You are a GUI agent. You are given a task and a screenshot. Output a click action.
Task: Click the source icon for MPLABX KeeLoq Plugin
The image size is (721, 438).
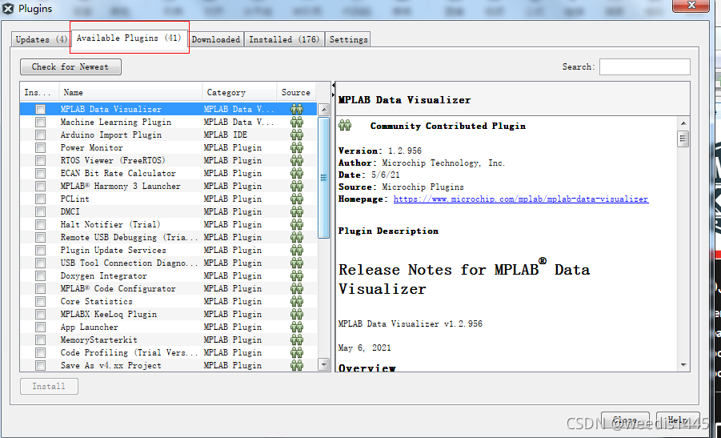(297, 315)
